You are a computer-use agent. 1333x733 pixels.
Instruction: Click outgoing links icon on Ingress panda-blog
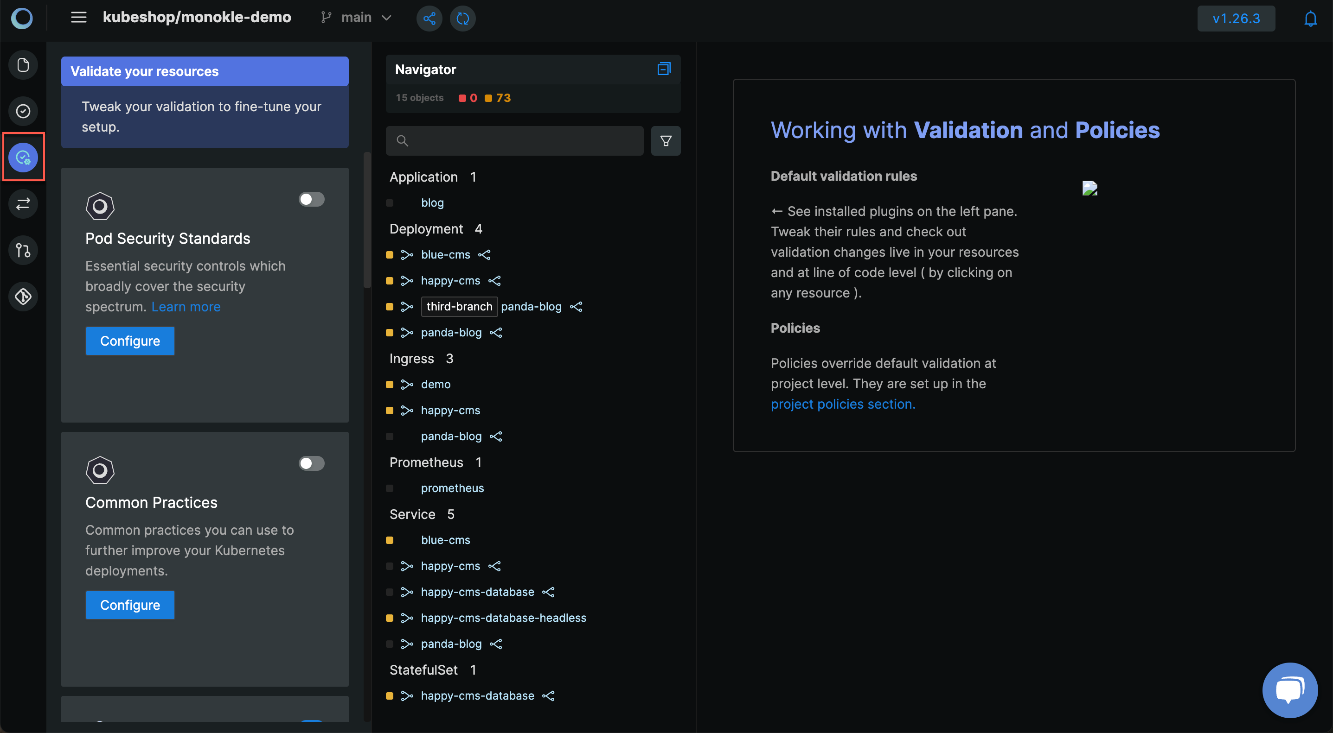[x=496, y=436]
